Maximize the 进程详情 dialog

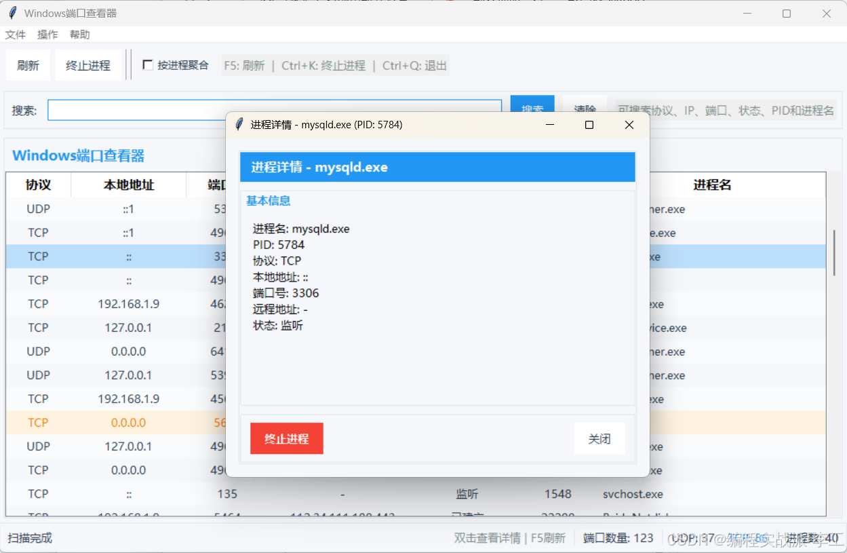point(589,125)
